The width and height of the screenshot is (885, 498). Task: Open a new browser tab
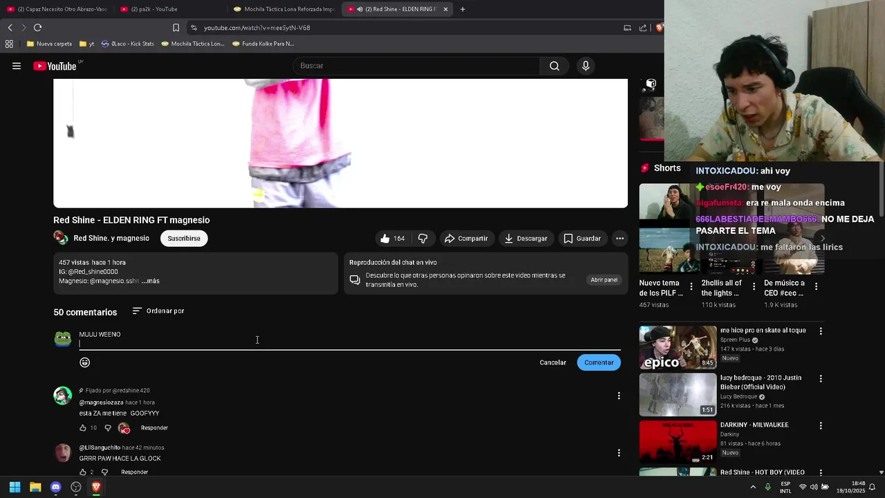(x=463, y=9)
